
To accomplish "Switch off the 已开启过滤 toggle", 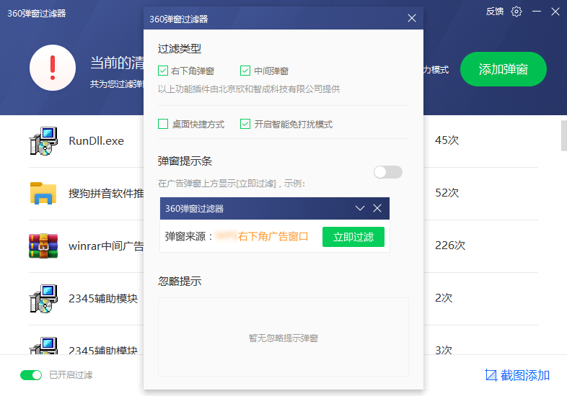I will [32, 375].
